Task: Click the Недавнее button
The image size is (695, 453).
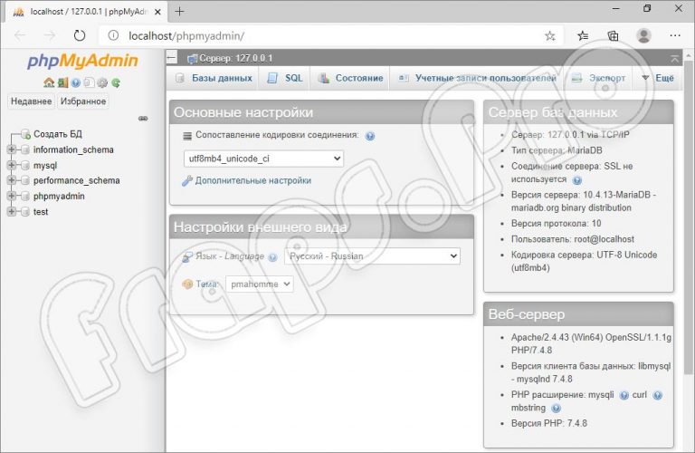Action: [31, 101]
